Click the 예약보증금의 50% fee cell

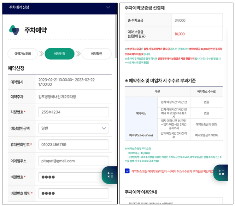pyautogui.click(x=206, y=124)
